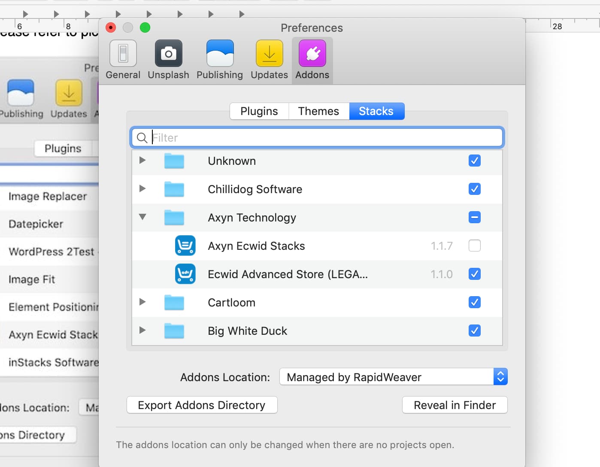
Task: Select the Addons preferences pane
Action: (x=312, y=60)
